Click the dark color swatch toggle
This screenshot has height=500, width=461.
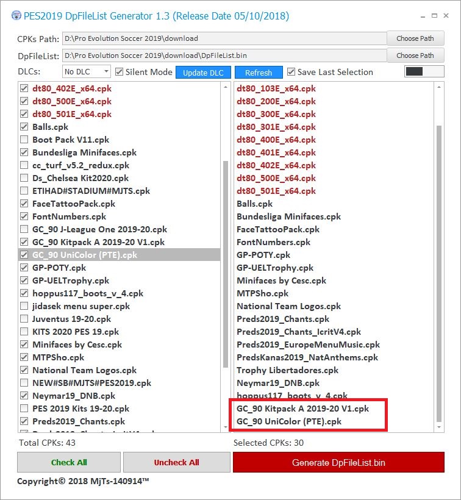424,71
